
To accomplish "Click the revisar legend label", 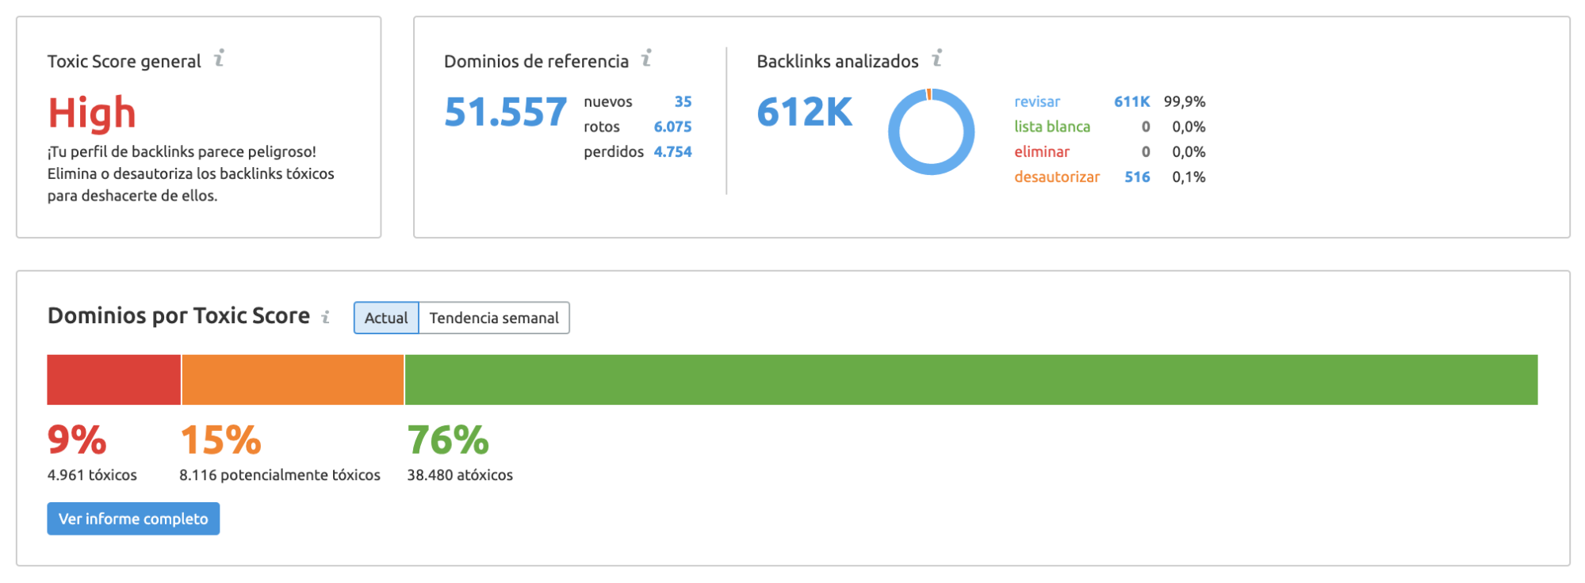I will click(x=1037, y=101).
